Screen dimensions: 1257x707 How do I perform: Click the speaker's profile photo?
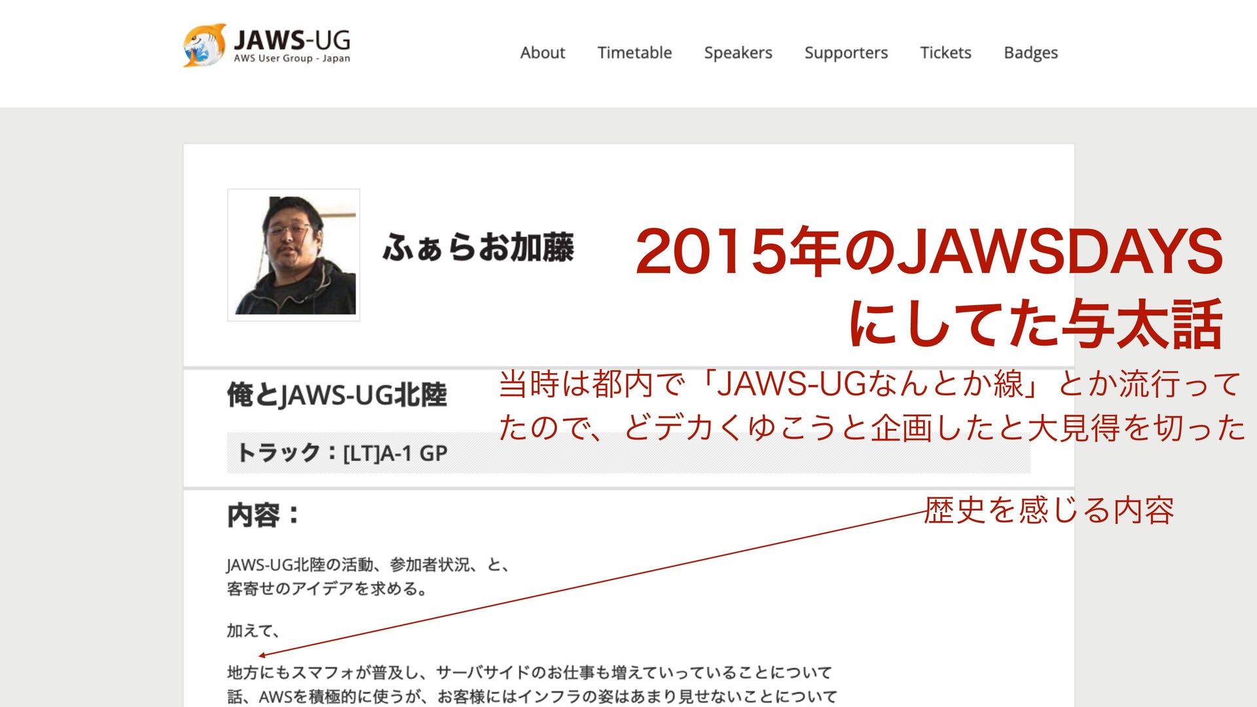[x=293, y=255]
